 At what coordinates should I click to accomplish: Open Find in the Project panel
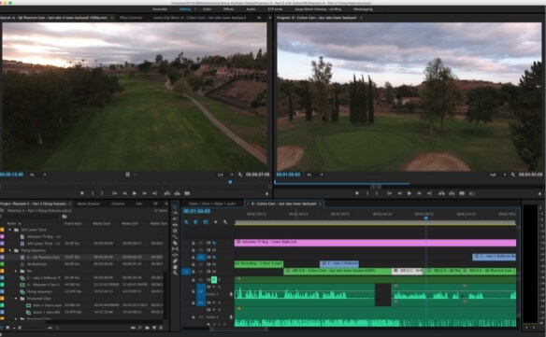139,328
